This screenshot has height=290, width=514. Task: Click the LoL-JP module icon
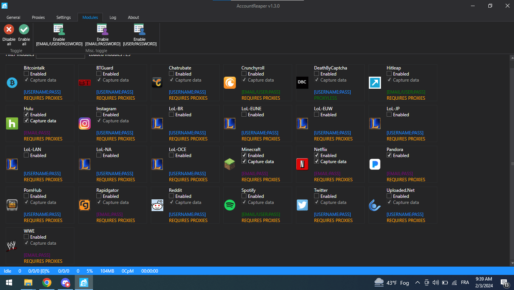[375, 123]
